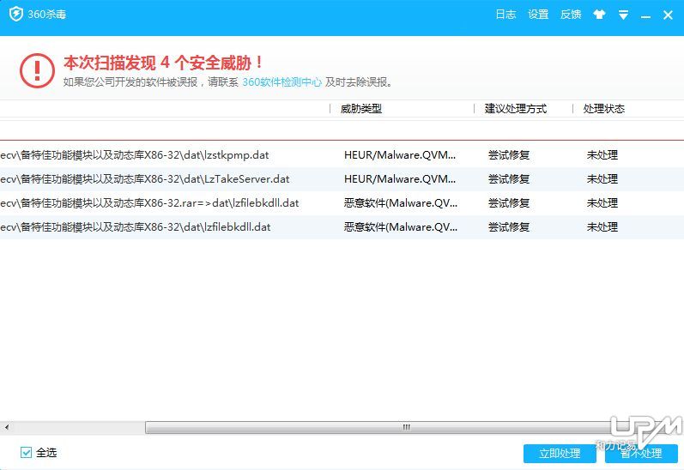Click the 暂不处理 button
The height and width of the screenshot is (470, 684).
pyautogui.click(x=641, y=454)
